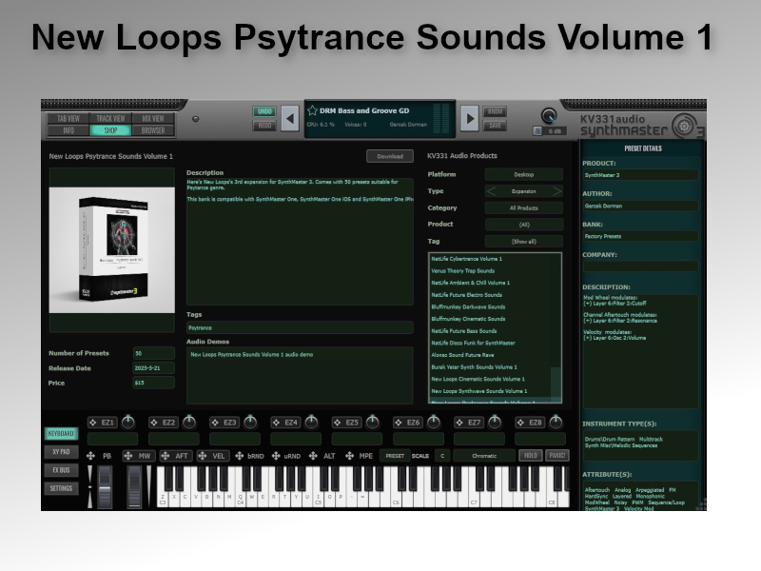Click the EZ1 knob
The height and width of the screenshot is (571, 761).
pyautogui.click(x=127, y=423)
